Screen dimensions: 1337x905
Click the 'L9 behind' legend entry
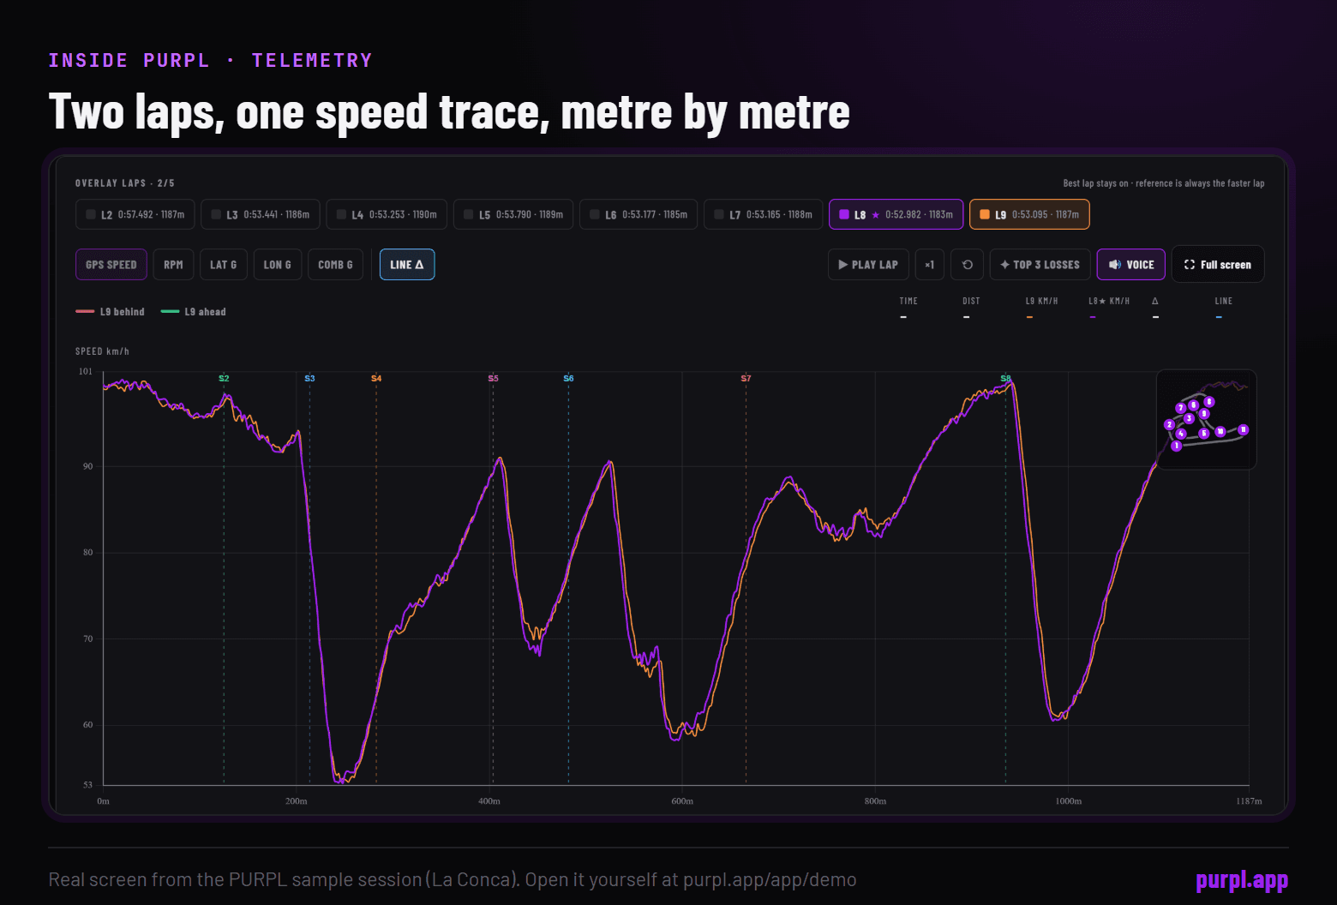click(111, 312)
